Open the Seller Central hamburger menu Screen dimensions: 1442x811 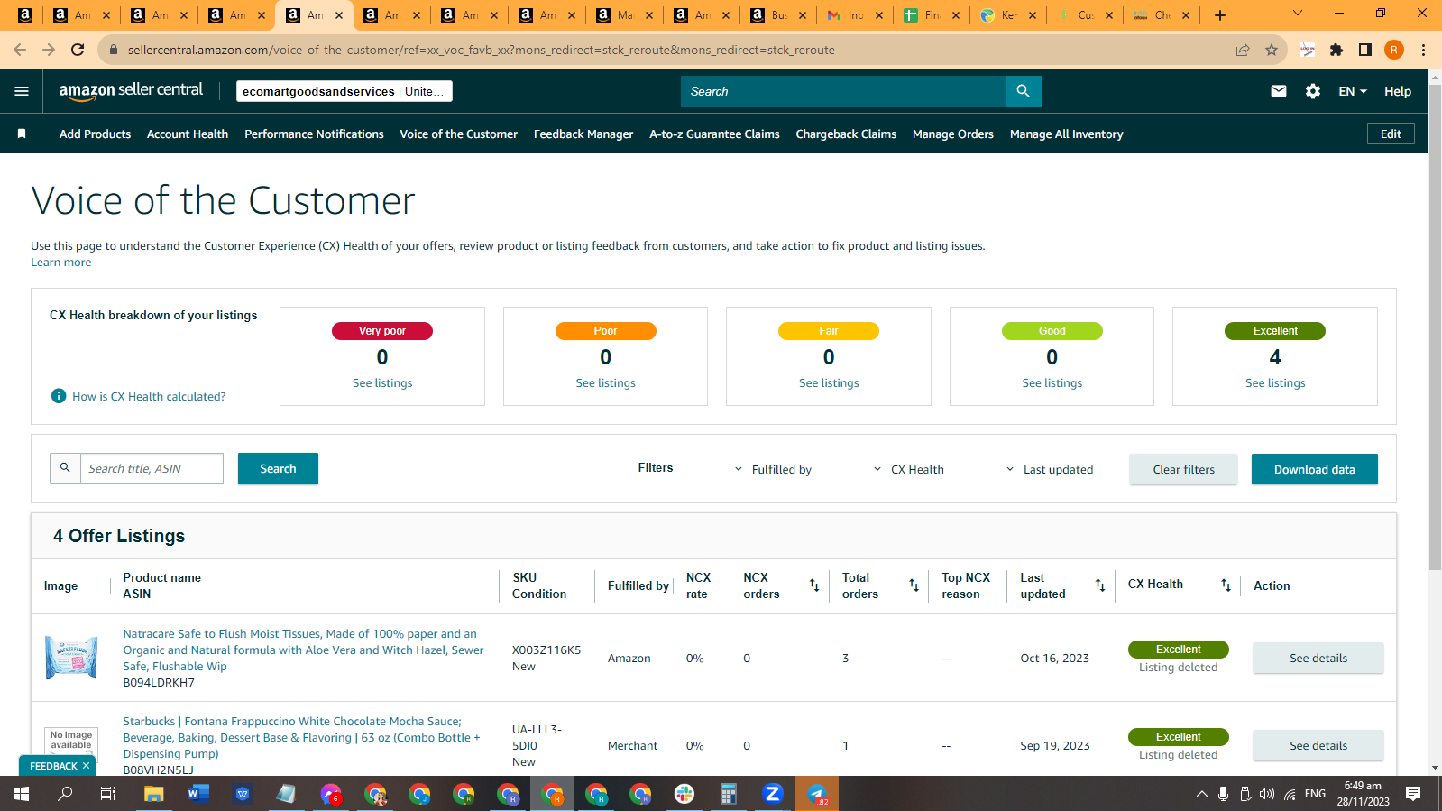coord(22,91)
